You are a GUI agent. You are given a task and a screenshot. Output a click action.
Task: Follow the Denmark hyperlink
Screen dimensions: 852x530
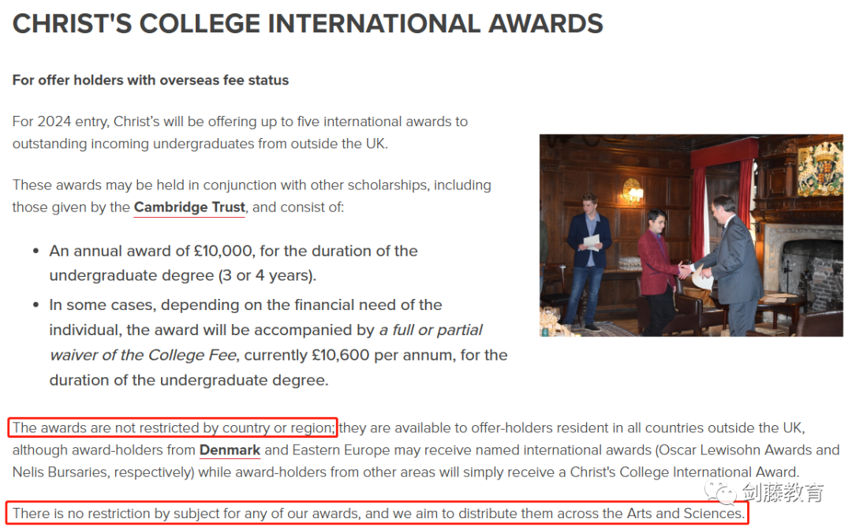pos(230,450)
